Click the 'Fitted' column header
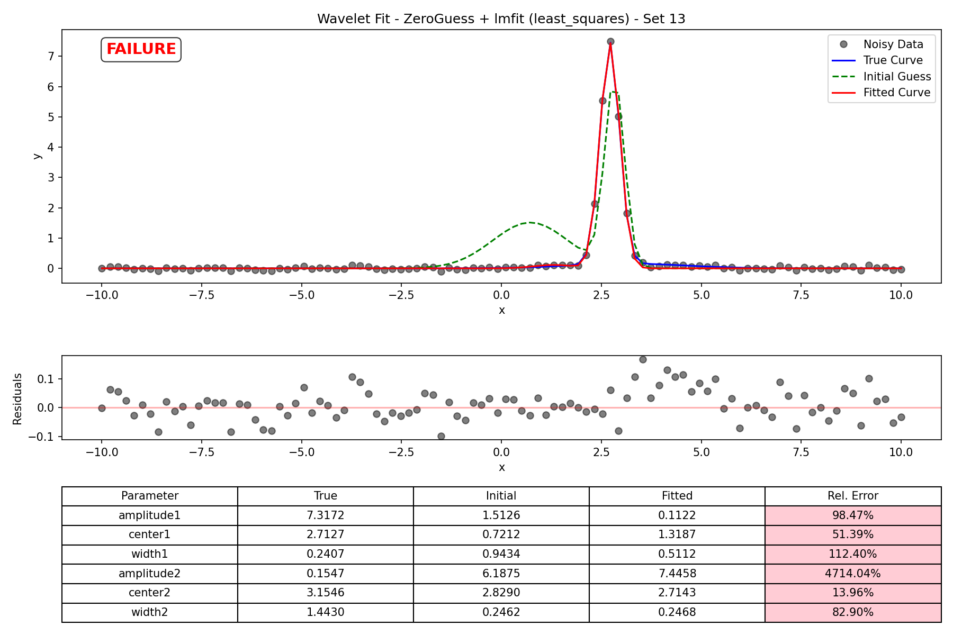953x635 pixels. 677,496
